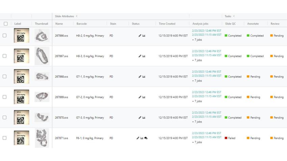Open the 12:46 PM analysis job for 267866.svs
This screenshot has width=287, height=161.
click(207, 31)
